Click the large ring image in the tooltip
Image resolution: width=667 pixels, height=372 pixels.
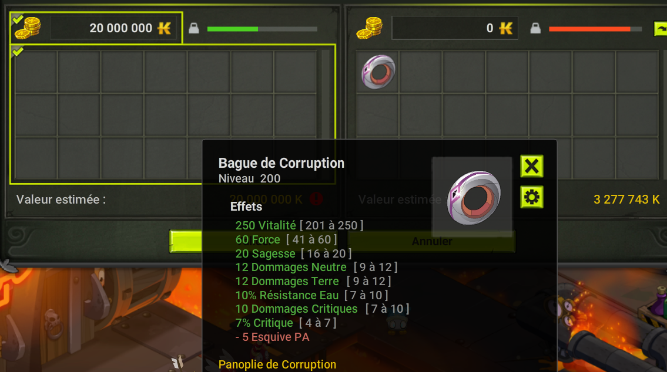click(474, 198)
